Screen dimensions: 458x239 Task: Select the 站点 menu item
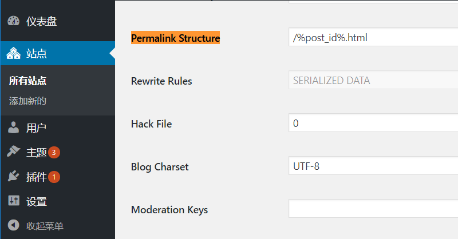[x=37, y=54]
